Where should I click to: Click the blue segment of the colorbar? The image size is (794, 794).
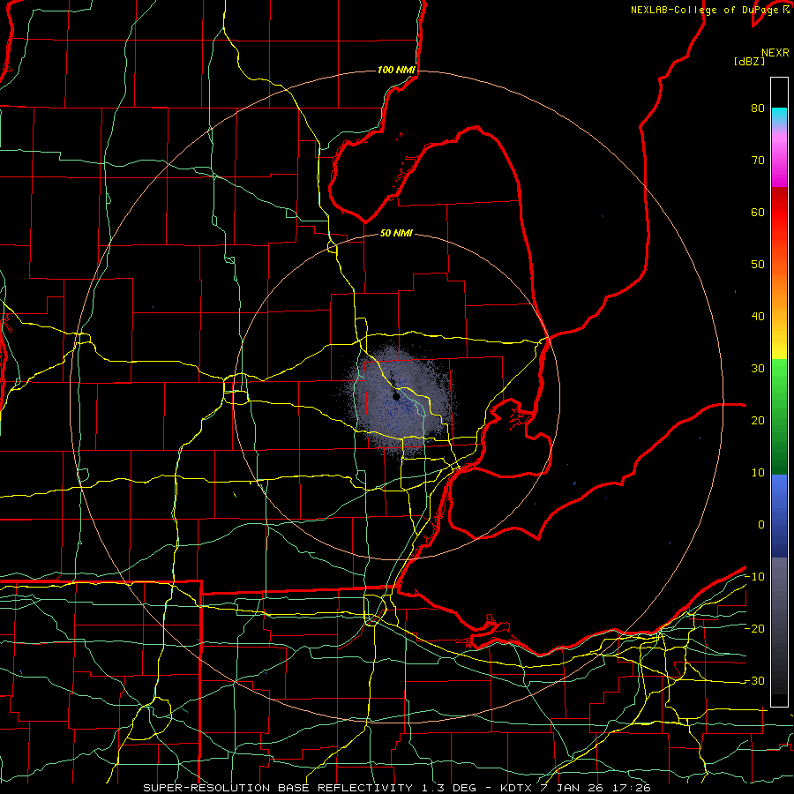[779, 515]
